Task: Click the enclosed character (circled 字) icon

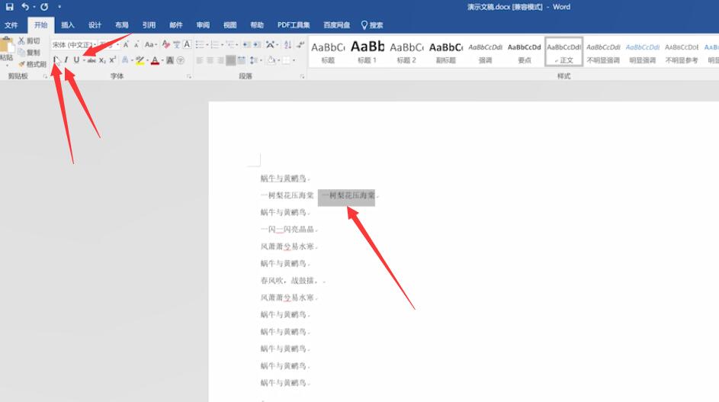Action: 181,60
